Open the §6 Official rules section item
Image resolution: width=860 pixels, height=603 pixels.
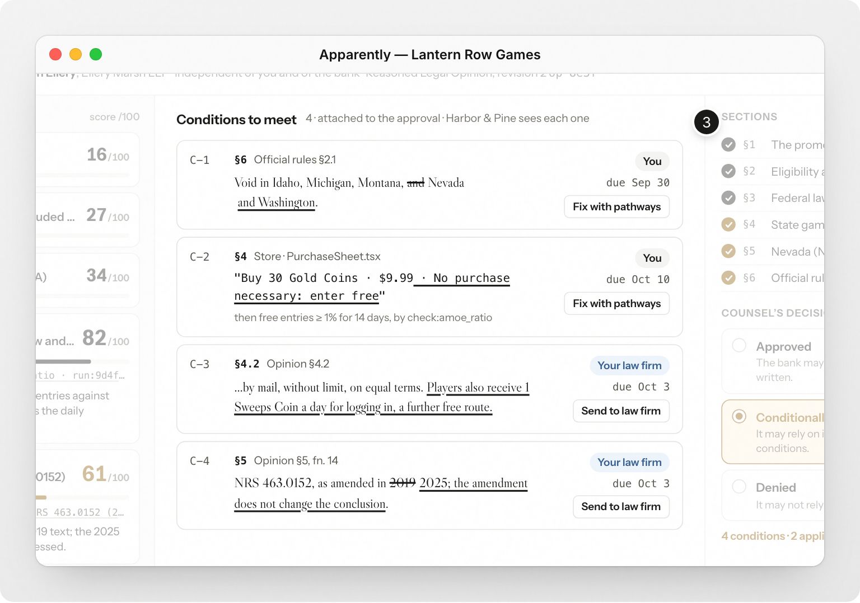click(773, 277)
